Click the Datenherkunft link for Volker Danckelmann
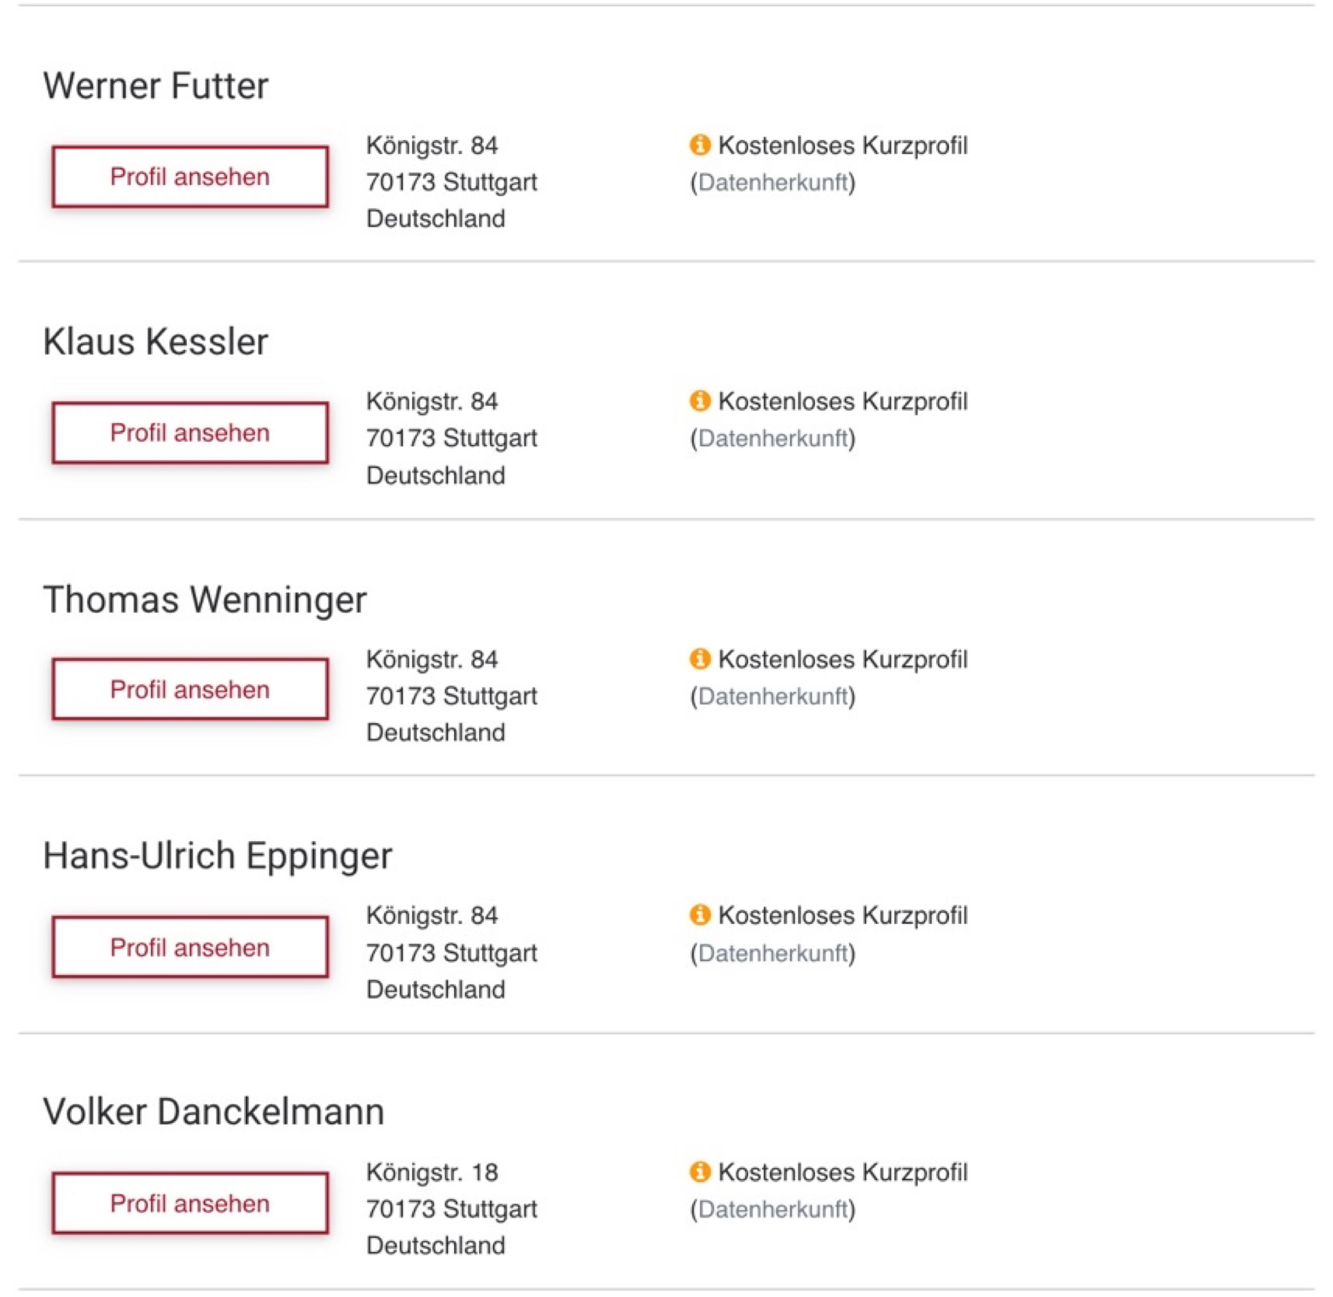Viewport: 1333px width, 1297px height. (x=772, y=1209)
